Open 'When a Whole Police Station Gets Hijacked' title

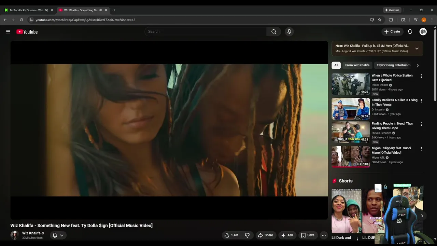point(392,78)
